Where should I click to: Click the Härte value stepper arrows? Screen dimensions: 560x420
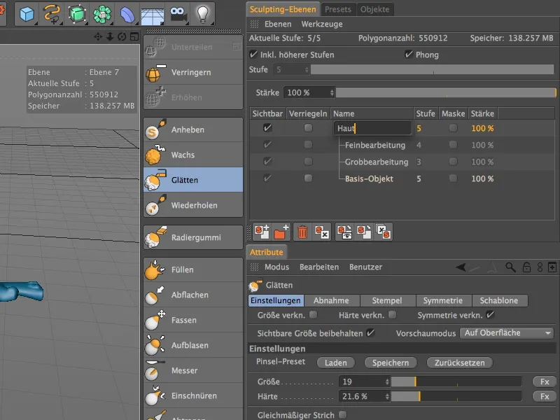click(x=387, y=396)
